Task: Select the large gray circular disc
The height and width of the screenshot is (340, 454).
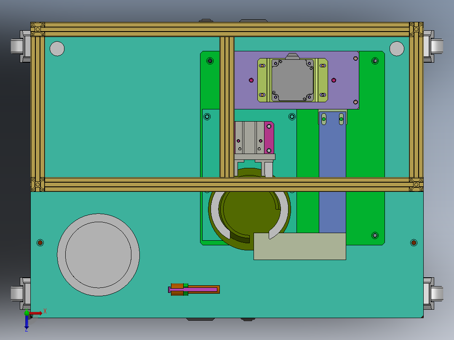Action: click(99, 255)
